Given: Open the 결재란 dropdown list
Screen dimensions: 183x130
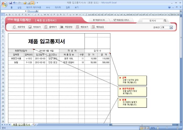Looking at the screenshot, I should point(171,27).
